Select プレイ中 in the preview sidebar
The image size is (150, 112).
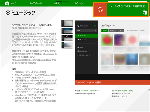point(80,47)
